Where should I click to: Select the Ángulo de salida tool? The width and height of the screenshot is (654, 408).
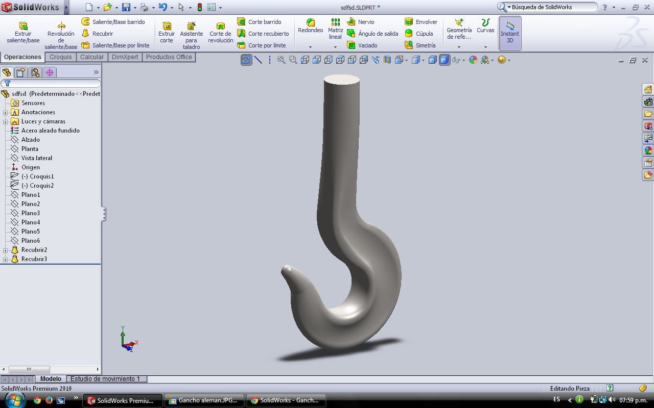point(372,34)
